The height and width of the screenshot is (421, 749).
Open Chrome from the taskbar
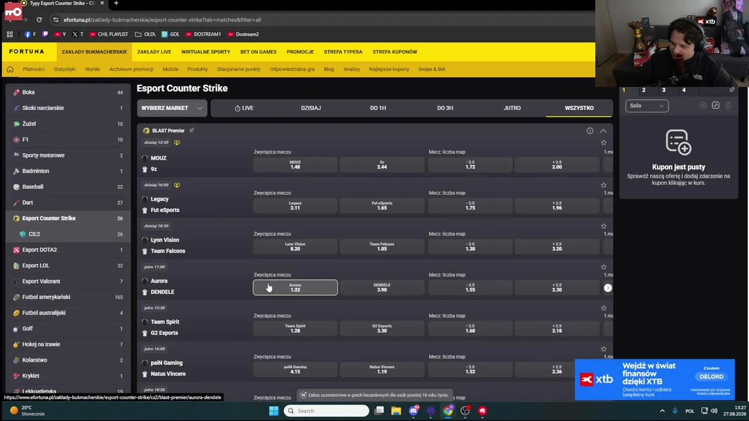pos(448,410)
